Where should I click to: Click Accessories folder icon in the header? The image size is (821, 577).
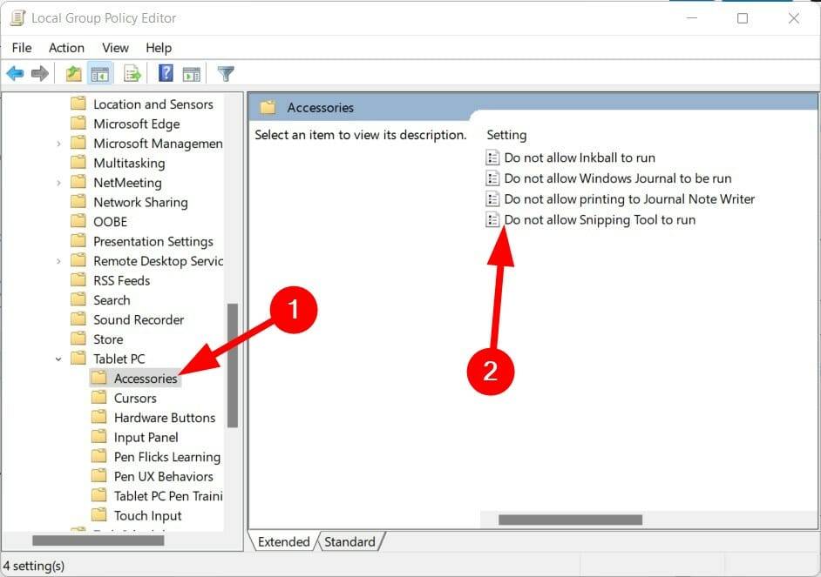(268, 107)
